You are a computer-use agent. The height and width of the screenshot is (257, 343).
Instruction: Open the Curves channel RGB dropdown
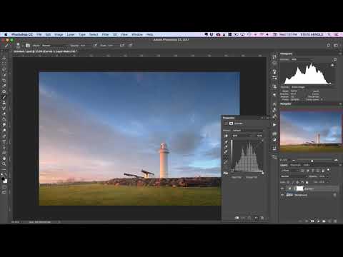242,136
